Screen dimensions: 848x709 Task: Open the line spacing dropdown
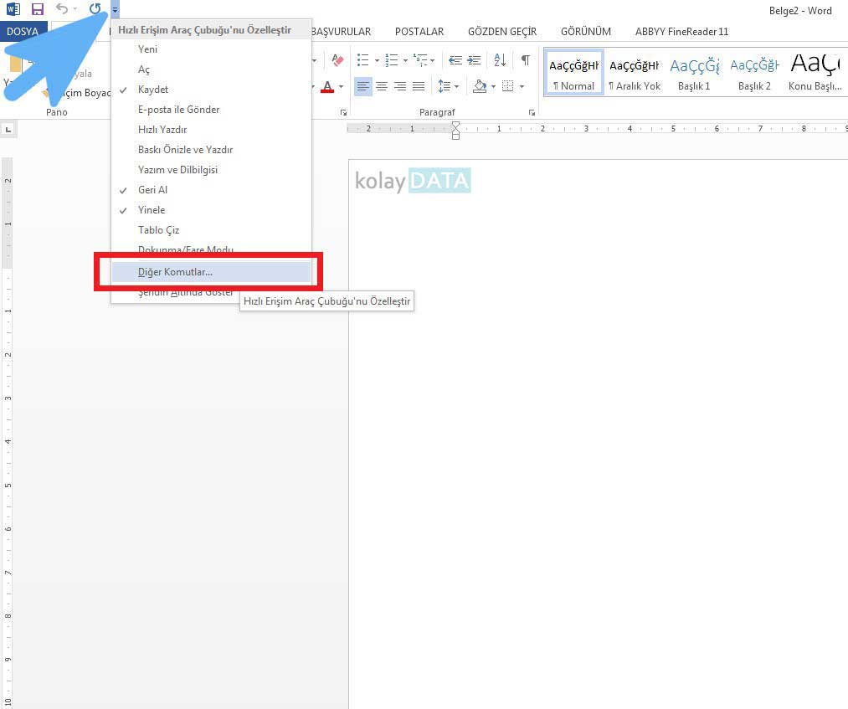456,86
